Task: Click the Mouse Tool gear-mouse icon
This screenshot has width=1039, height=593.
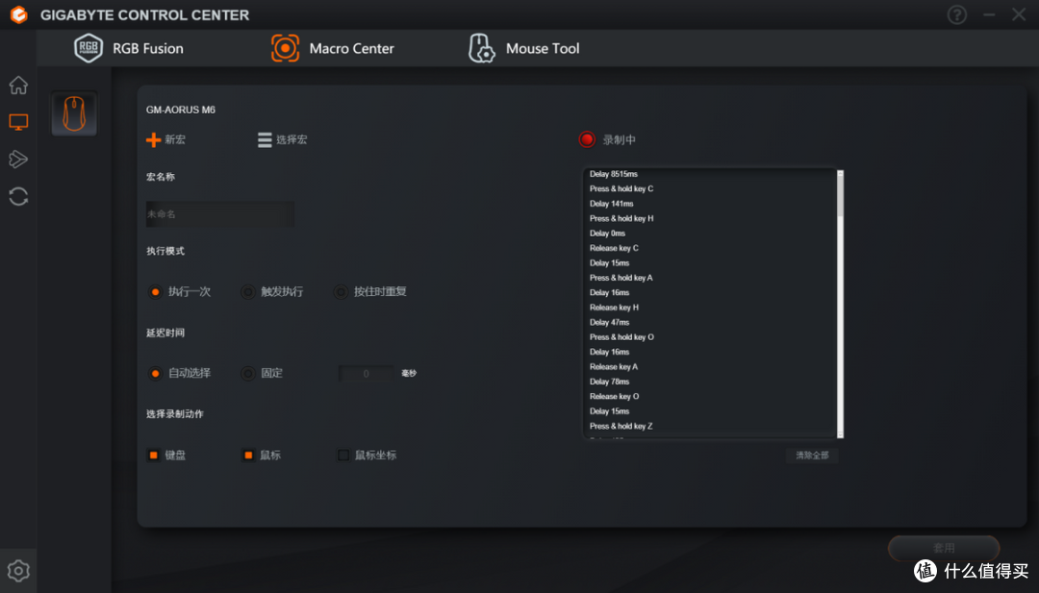Action: [x=482, y=48]
